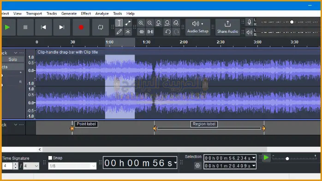Viewport: 322px width, 181px height.
Task: Open the Audio Setup menu button
Action: 198,27
